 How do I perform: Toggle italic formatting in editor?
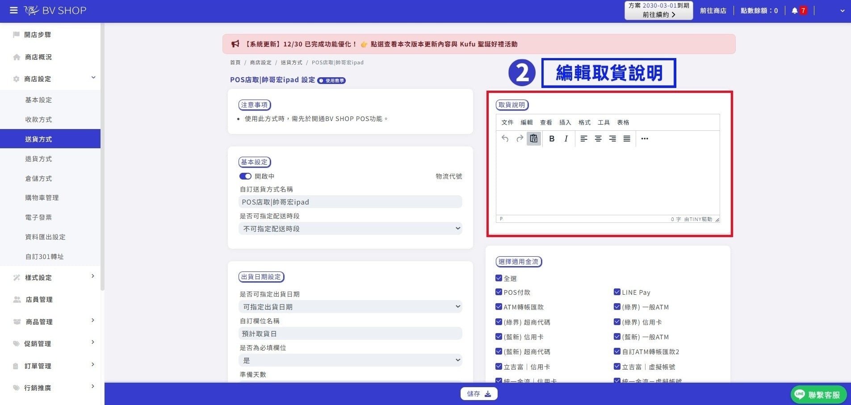point(566,138)
